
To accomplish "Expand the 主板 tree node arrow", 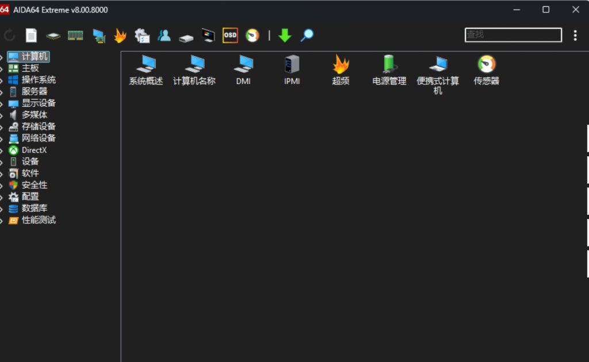I will coord(2,68).
